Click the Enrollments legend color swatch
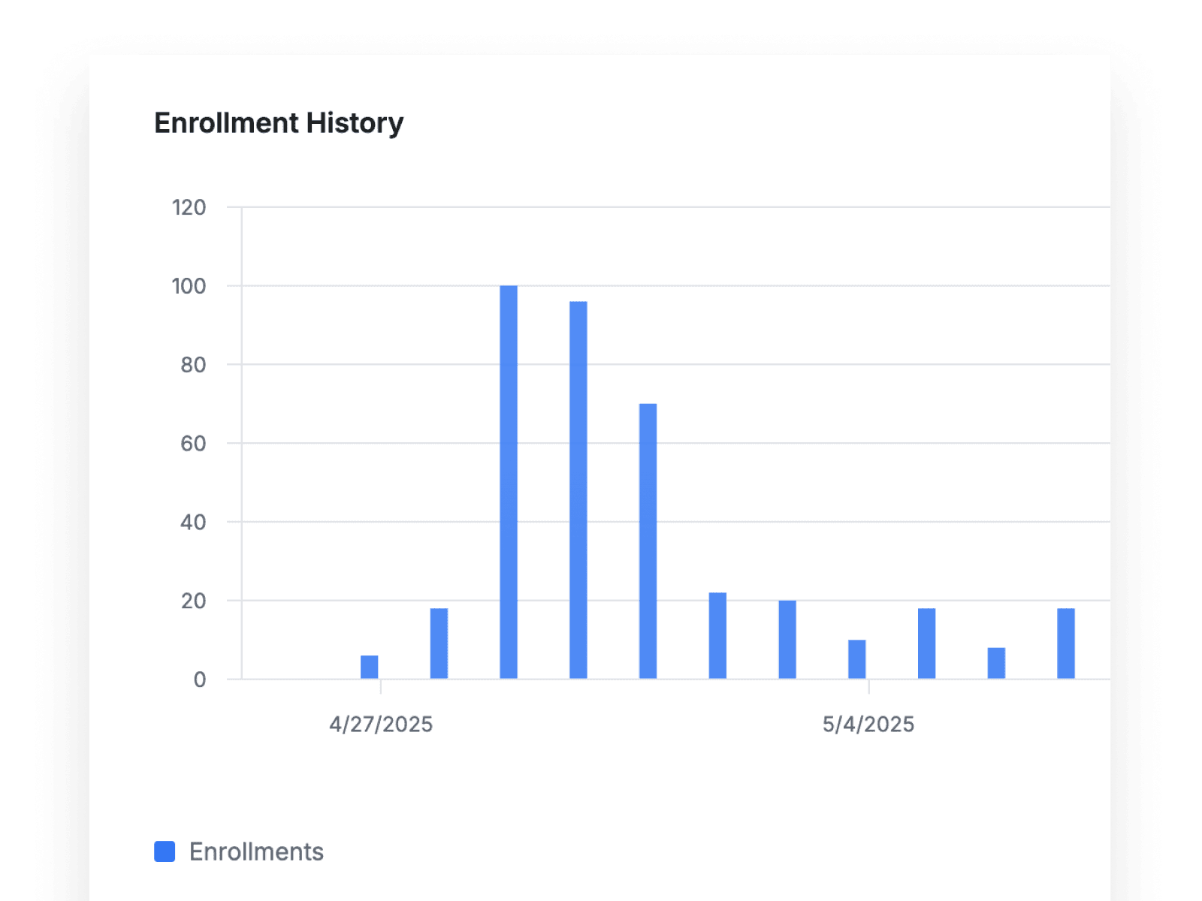Screen dimensions: 1202x901 [x=163, y=851]
